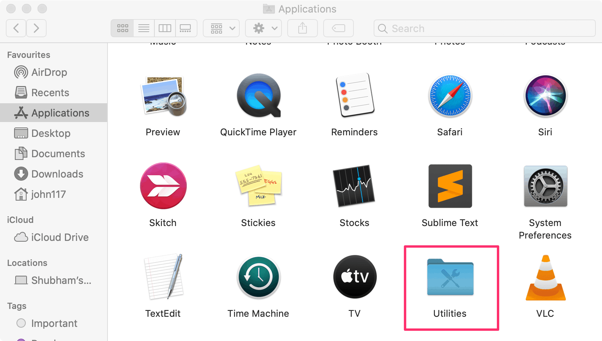Image resolution: width=602 pixels, height=341 pixels.
Task: Click the Tags section header
Action: click(17, 306)
